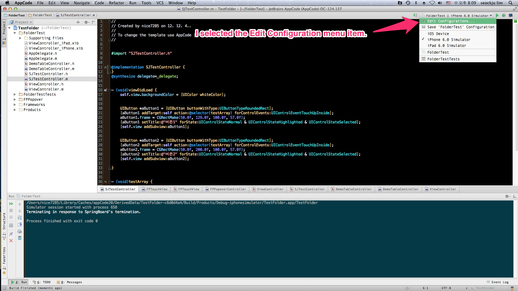This screenshot has width=518, height=291.
Task: Toggle soft wraps in the console
Action: (x=20, y=218)
